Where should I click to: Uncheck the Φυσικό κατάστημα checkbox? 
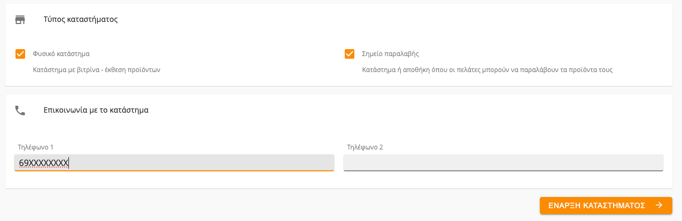[20, 54]
